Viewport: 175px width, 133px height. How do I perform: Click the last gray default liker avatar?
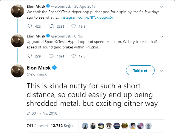click(x=148, y=126)
